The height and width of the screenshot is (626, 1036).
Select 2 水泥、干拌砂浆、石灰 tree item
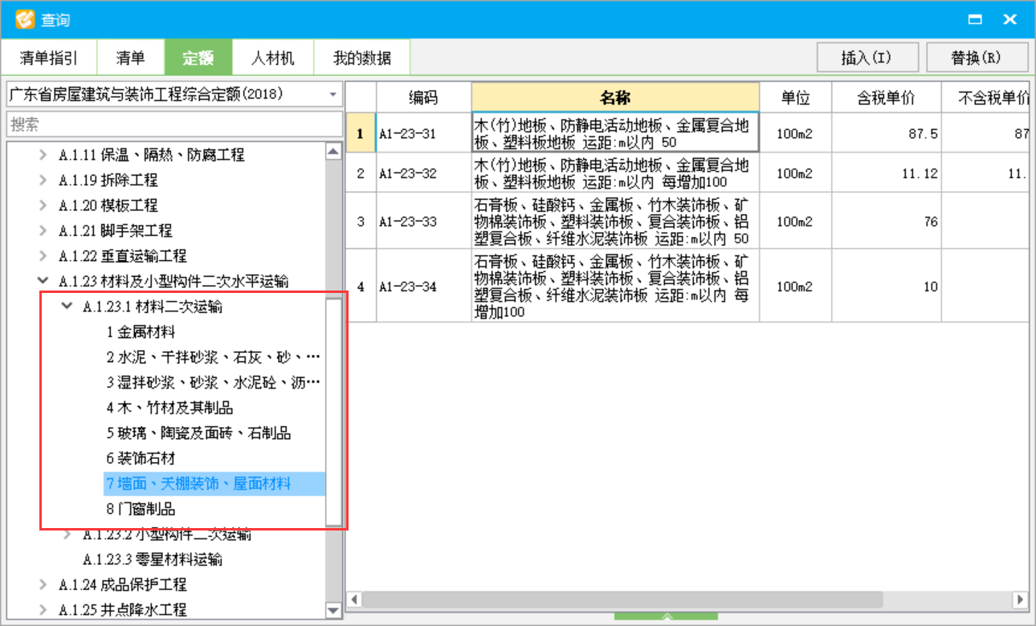coord(214,357)
